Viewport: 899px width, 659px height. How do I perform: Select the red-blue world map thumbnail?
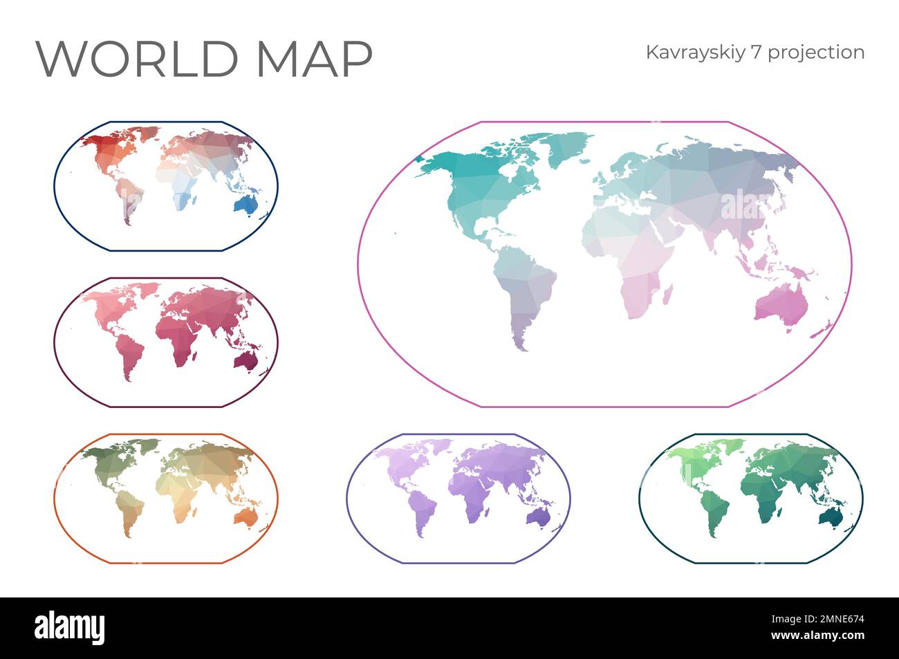[166, 186]
